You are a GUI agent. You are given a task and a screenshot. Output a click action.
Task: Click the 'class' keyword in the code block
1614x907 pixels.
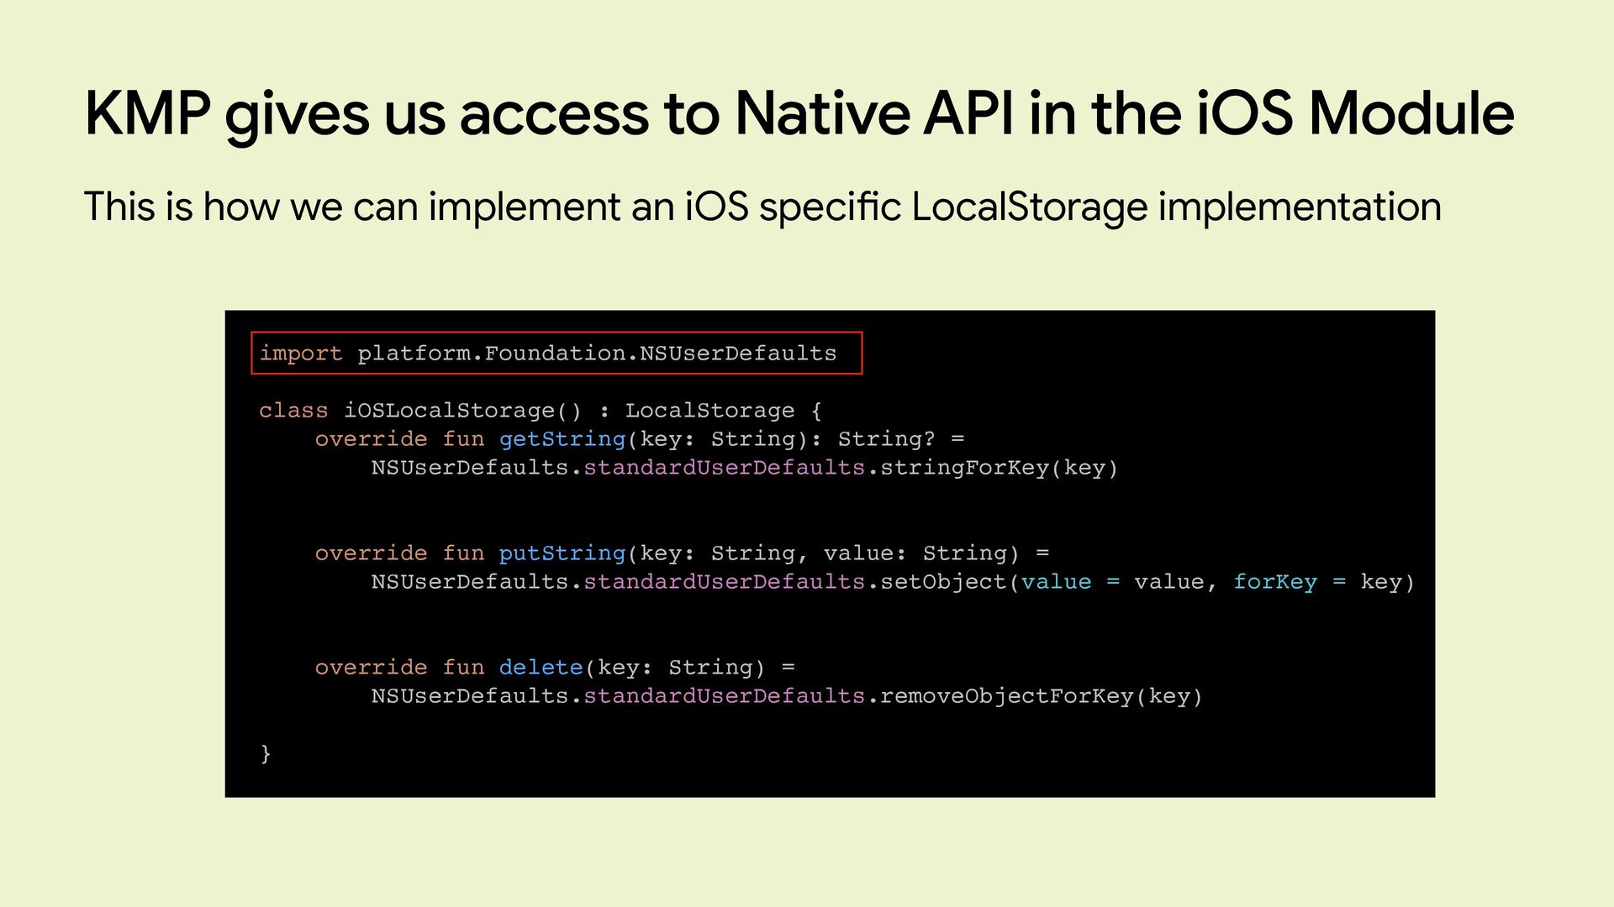[293, 411]
